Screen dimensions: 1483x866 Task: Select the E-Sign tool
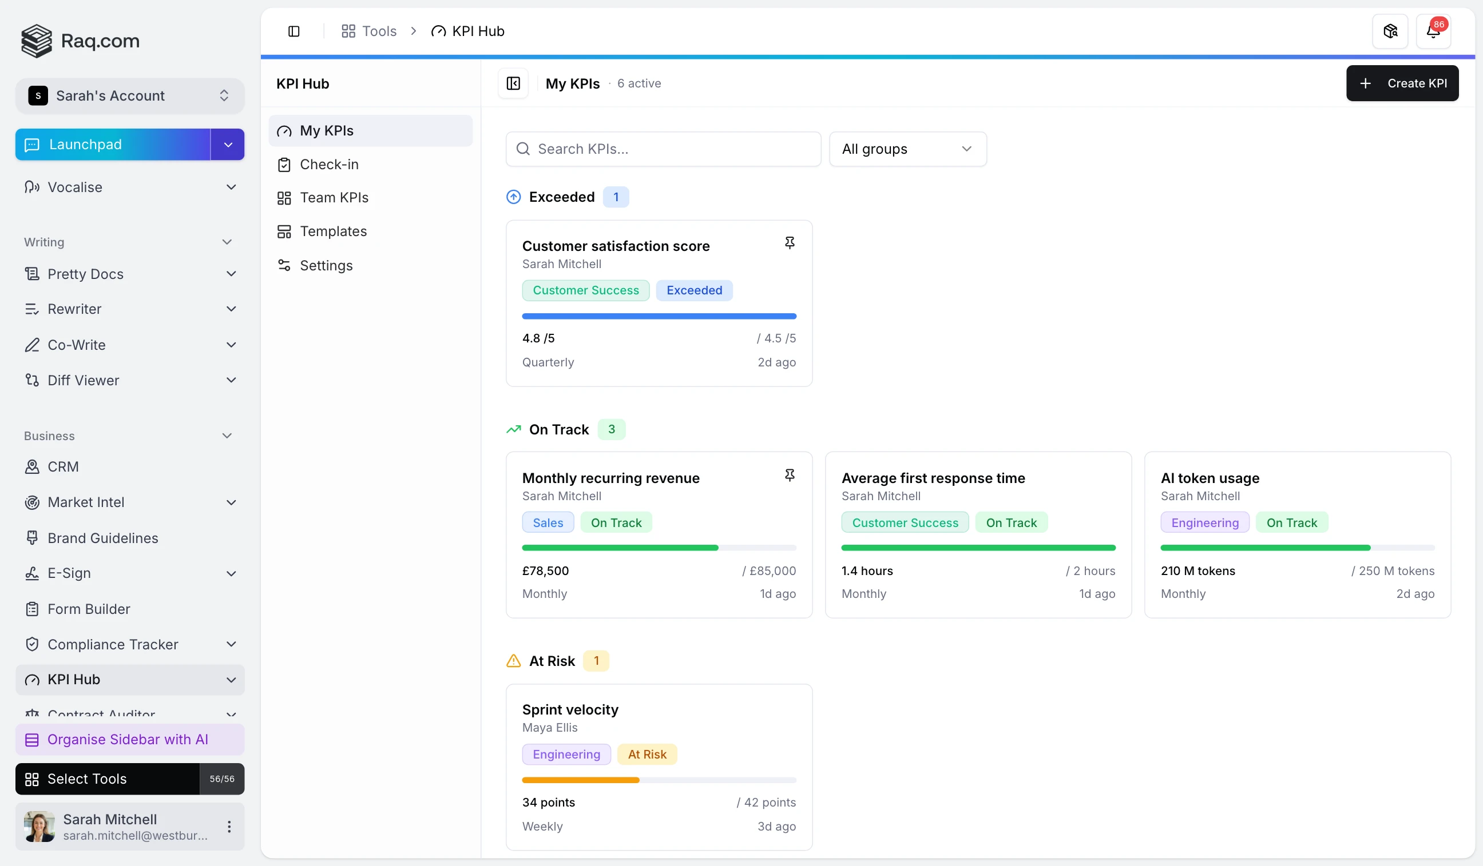pyautogui.click(x=69, y=573)
